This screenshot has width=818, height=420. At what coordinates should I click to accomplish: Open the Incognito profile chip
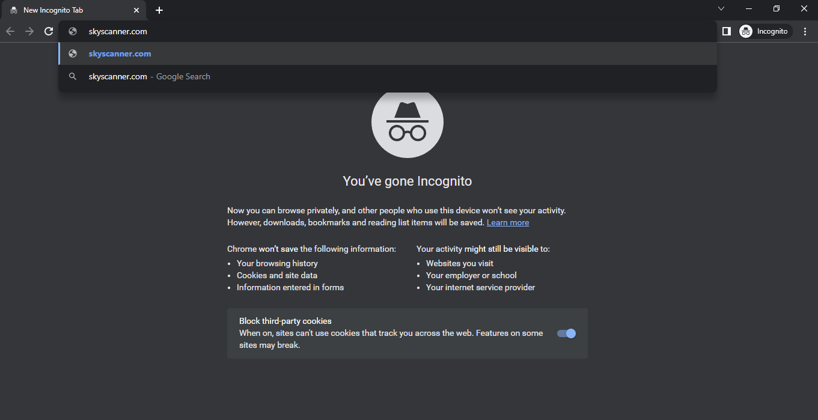765,31
